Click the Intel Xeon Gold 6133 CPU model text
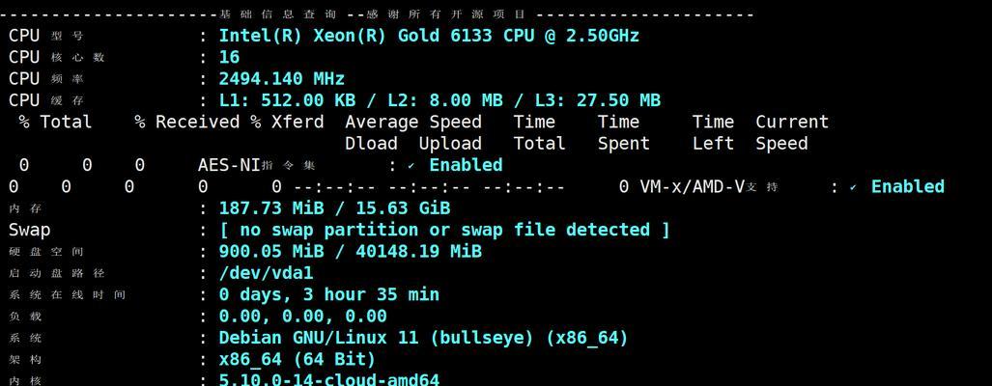This screenshot has width=992, height=386. [x=429, y=36]
